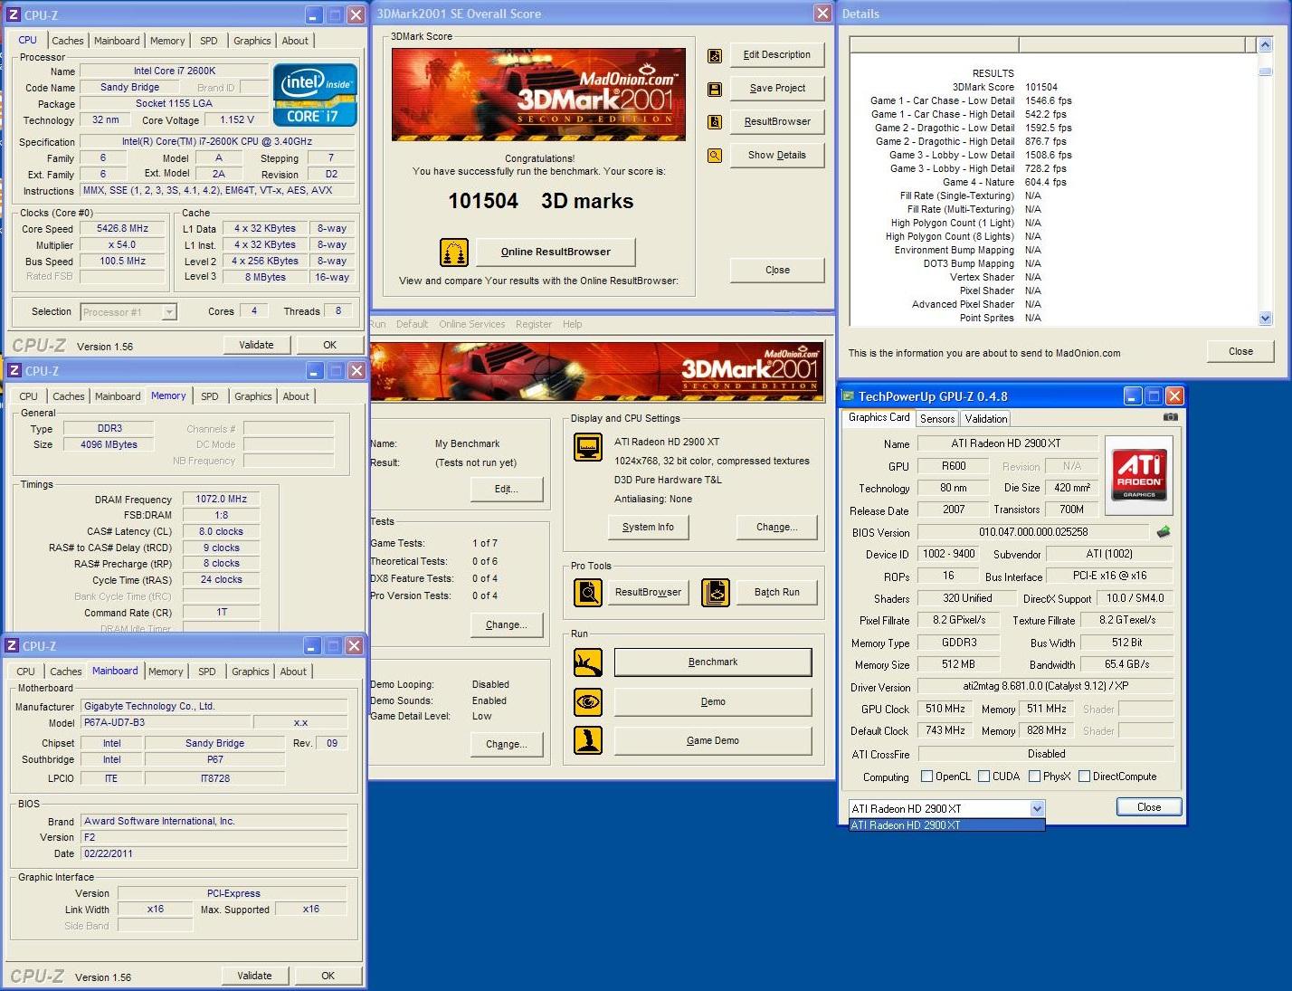
Task: Click the Benchmark run icon
Action: (x=588, y=662)
